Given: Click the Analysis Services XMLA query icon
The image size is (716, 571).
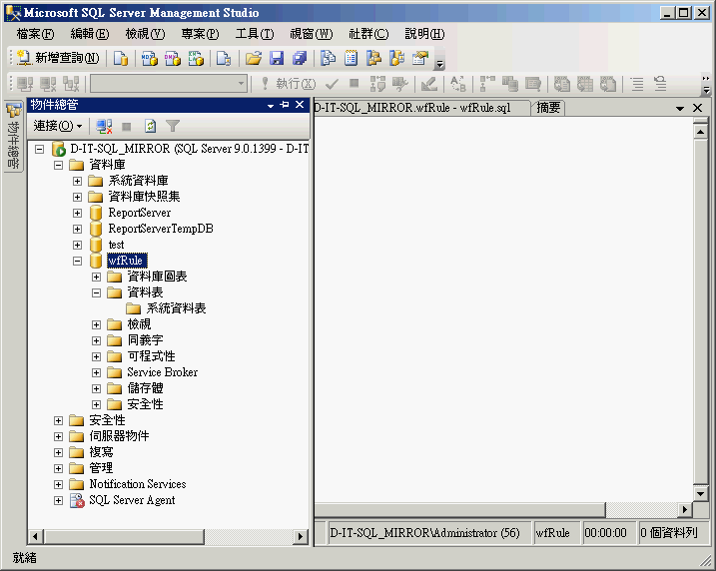Looking at the screenshot, I should [196, 58].
